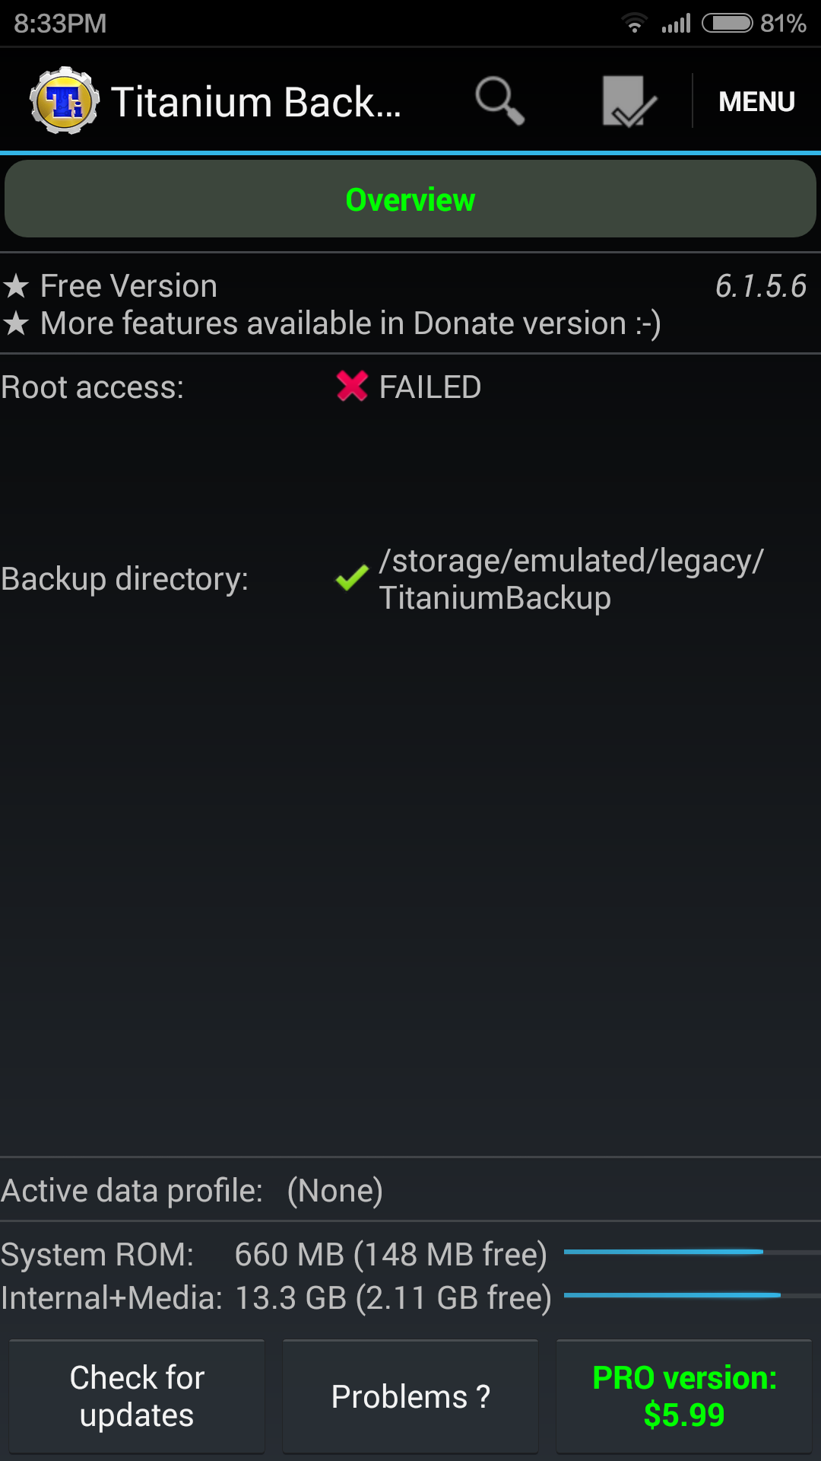Click the red X root access failed icon
Viewport: 821px width, 1461px height.
click(x=352, y=386)
